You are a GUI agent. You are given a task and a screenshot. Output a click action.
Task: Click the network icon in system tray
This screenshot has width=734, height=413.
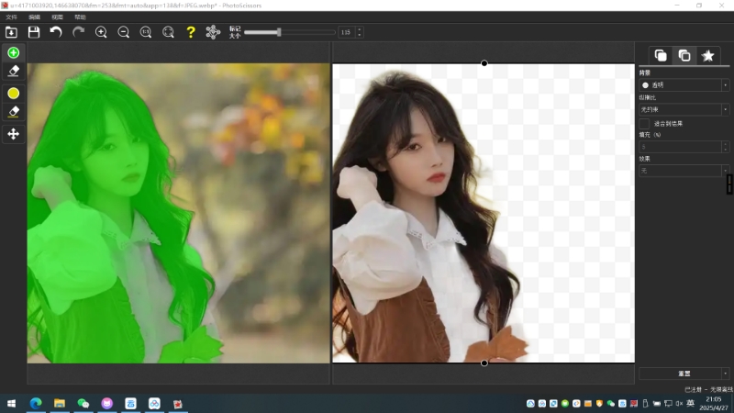tap(668, 404)
